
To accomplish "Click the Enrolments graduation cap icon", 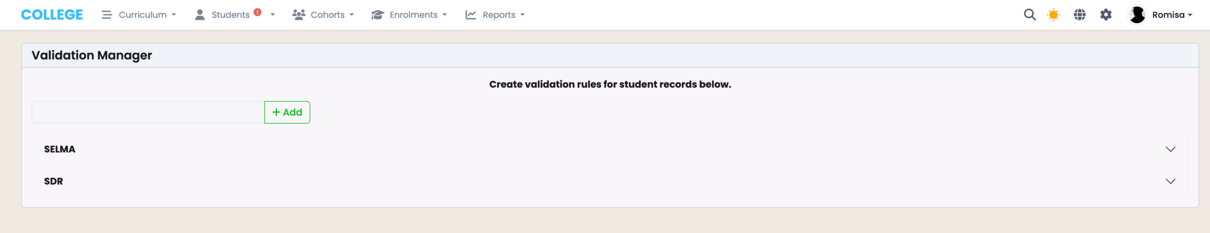I will (377, 15).
